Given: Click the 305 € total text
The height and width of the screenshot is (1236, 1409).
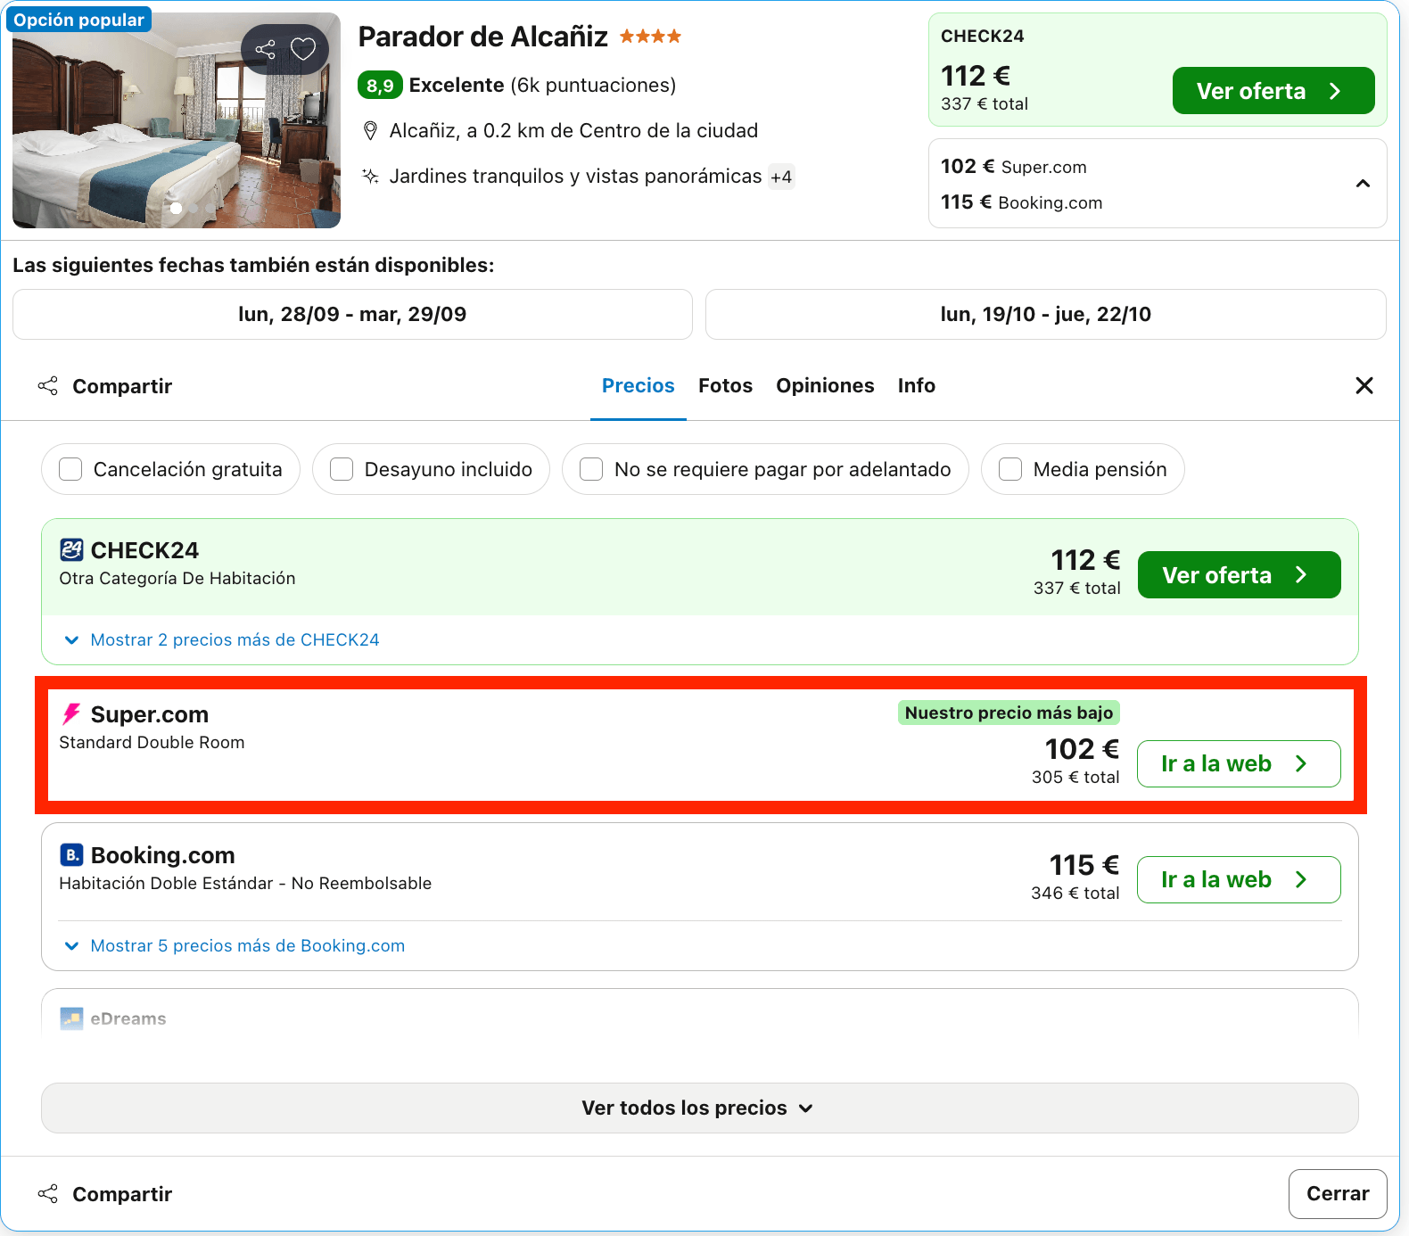Looking at the screenshot, I should (1075, 777).
